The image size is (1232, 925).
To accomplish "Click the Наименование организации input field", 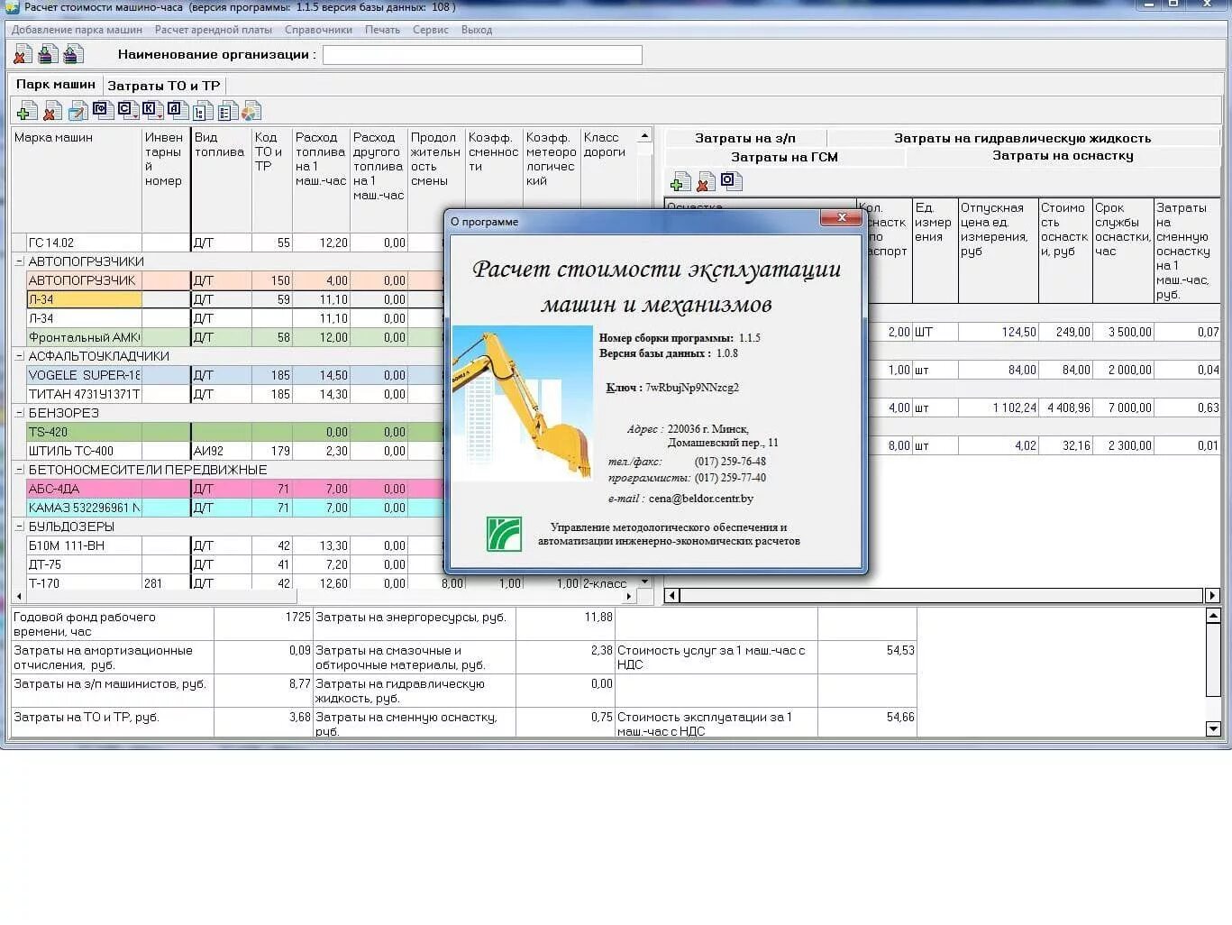I will pyautogui.click(x=482, y=55).
